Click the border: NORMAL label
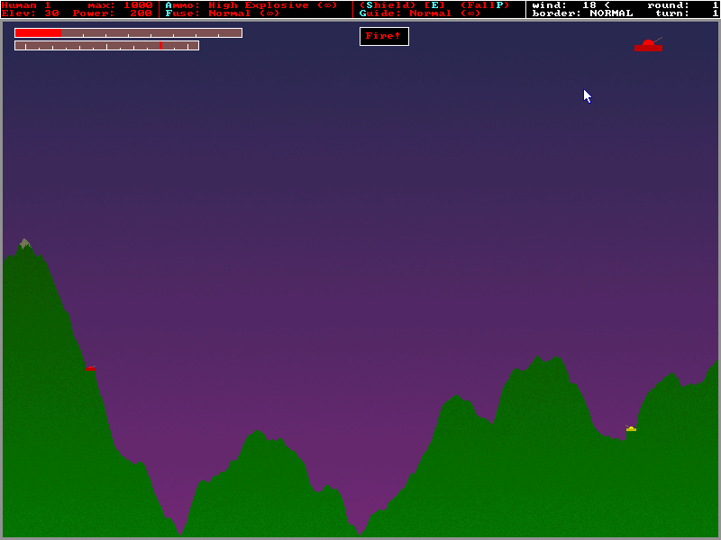This screenshot has width=721, height=540. tap(582, 13)
